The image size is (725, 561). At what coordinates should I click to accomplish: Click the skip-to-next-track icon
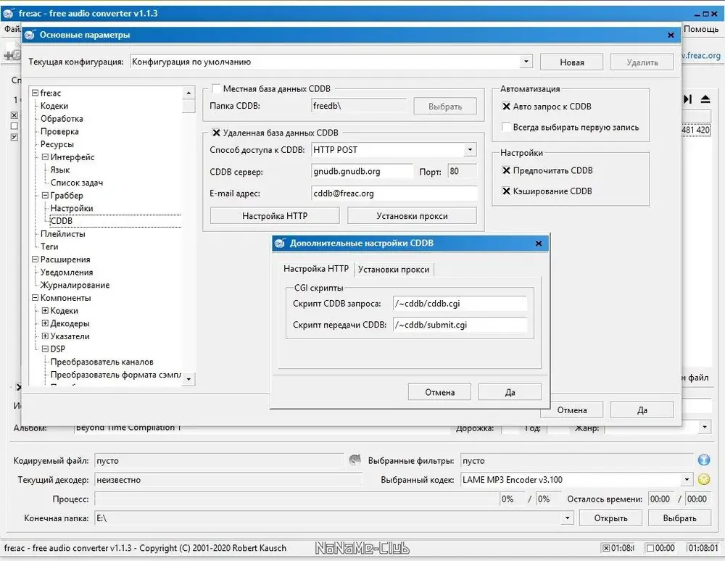click(x=687, y=99)
